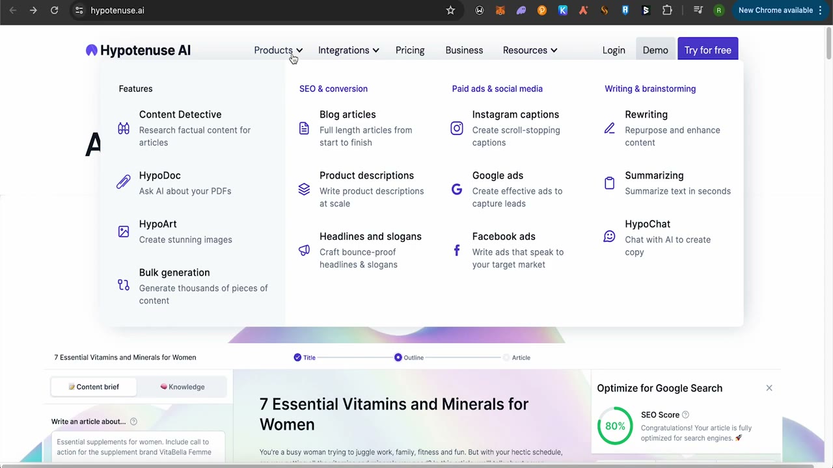The width and height of the screenshot is (833, 468).
Task: Click the Try for free button
Action: (708, 50)
